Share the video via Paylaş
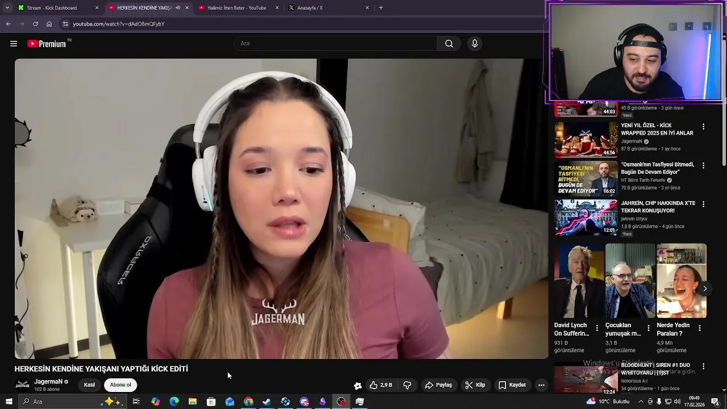 coord(438,385)
